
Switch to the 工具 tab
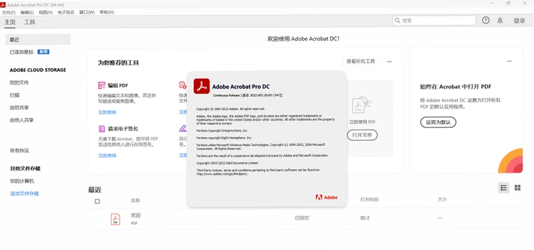pyautogui.click(x=29, y=22)
